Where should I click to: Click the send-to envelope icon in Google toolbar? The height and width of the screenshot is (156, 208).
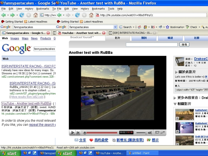[x=160, y=27]
